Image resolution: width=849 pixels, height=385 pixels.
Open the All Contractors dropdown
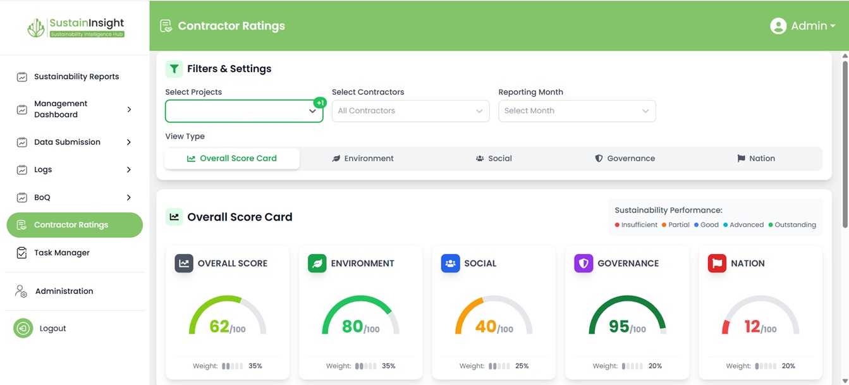(x=410, y=111)
